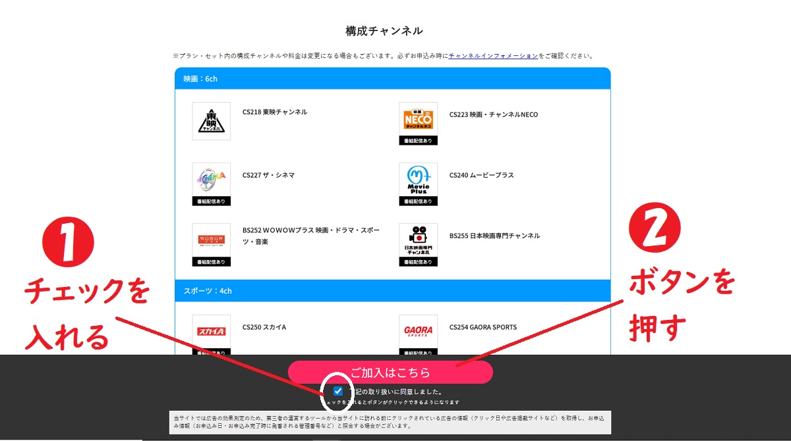Click the GAORA SPORTS logo icon
Screen dimensions: 791x441
(418, 329)
